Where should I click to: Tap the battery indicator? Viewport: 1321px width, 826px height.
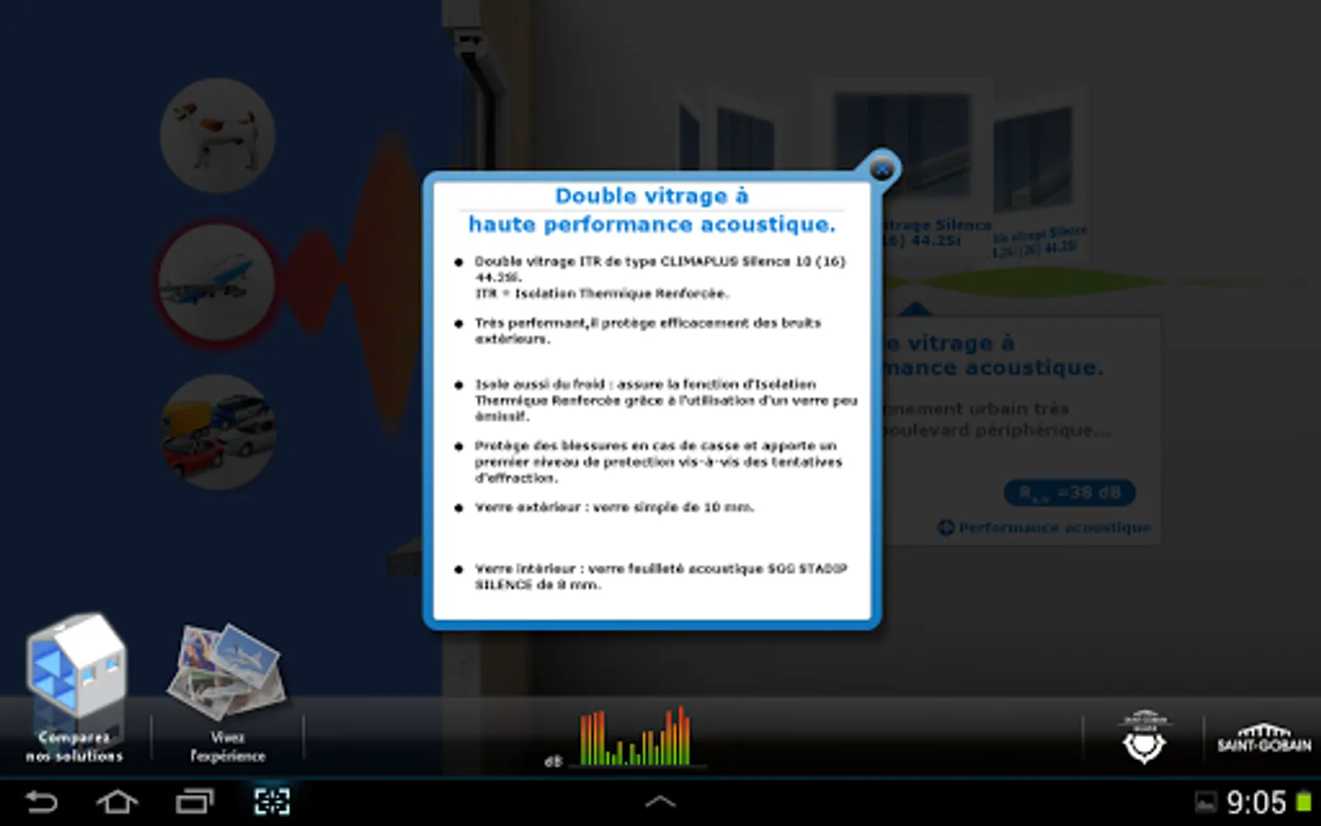(1303, 803)
